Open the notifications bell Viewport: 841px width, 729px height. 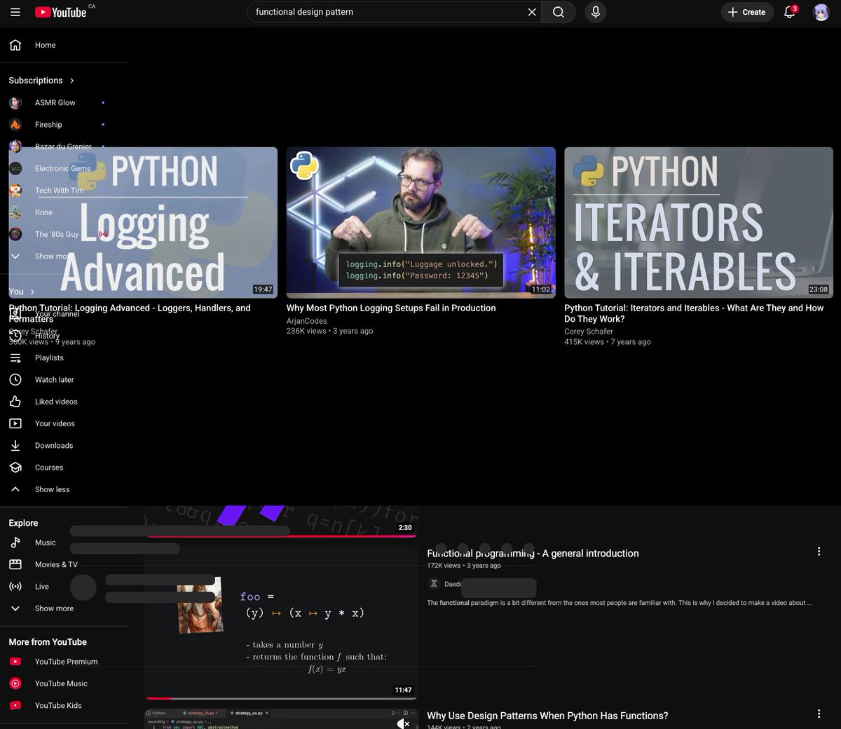pos(790,12)
